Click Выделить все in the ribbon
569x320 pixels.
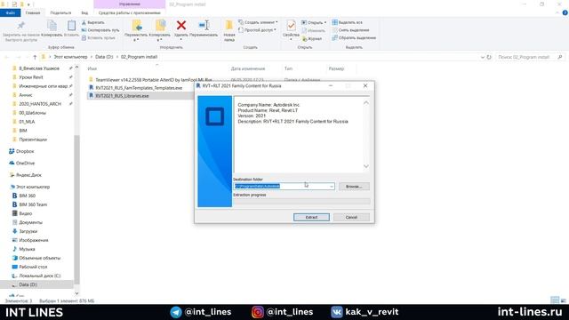348,22
